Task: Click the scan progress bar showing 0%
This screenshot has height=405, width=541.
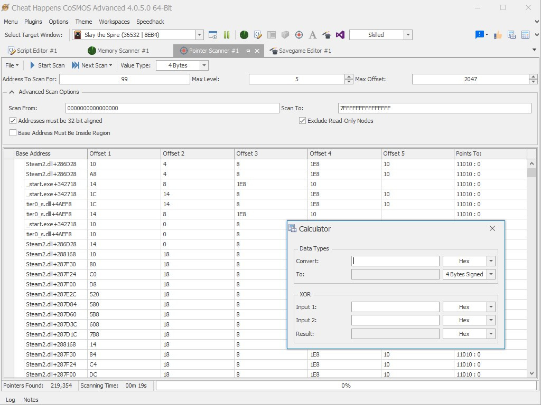Action: (346, 385)
